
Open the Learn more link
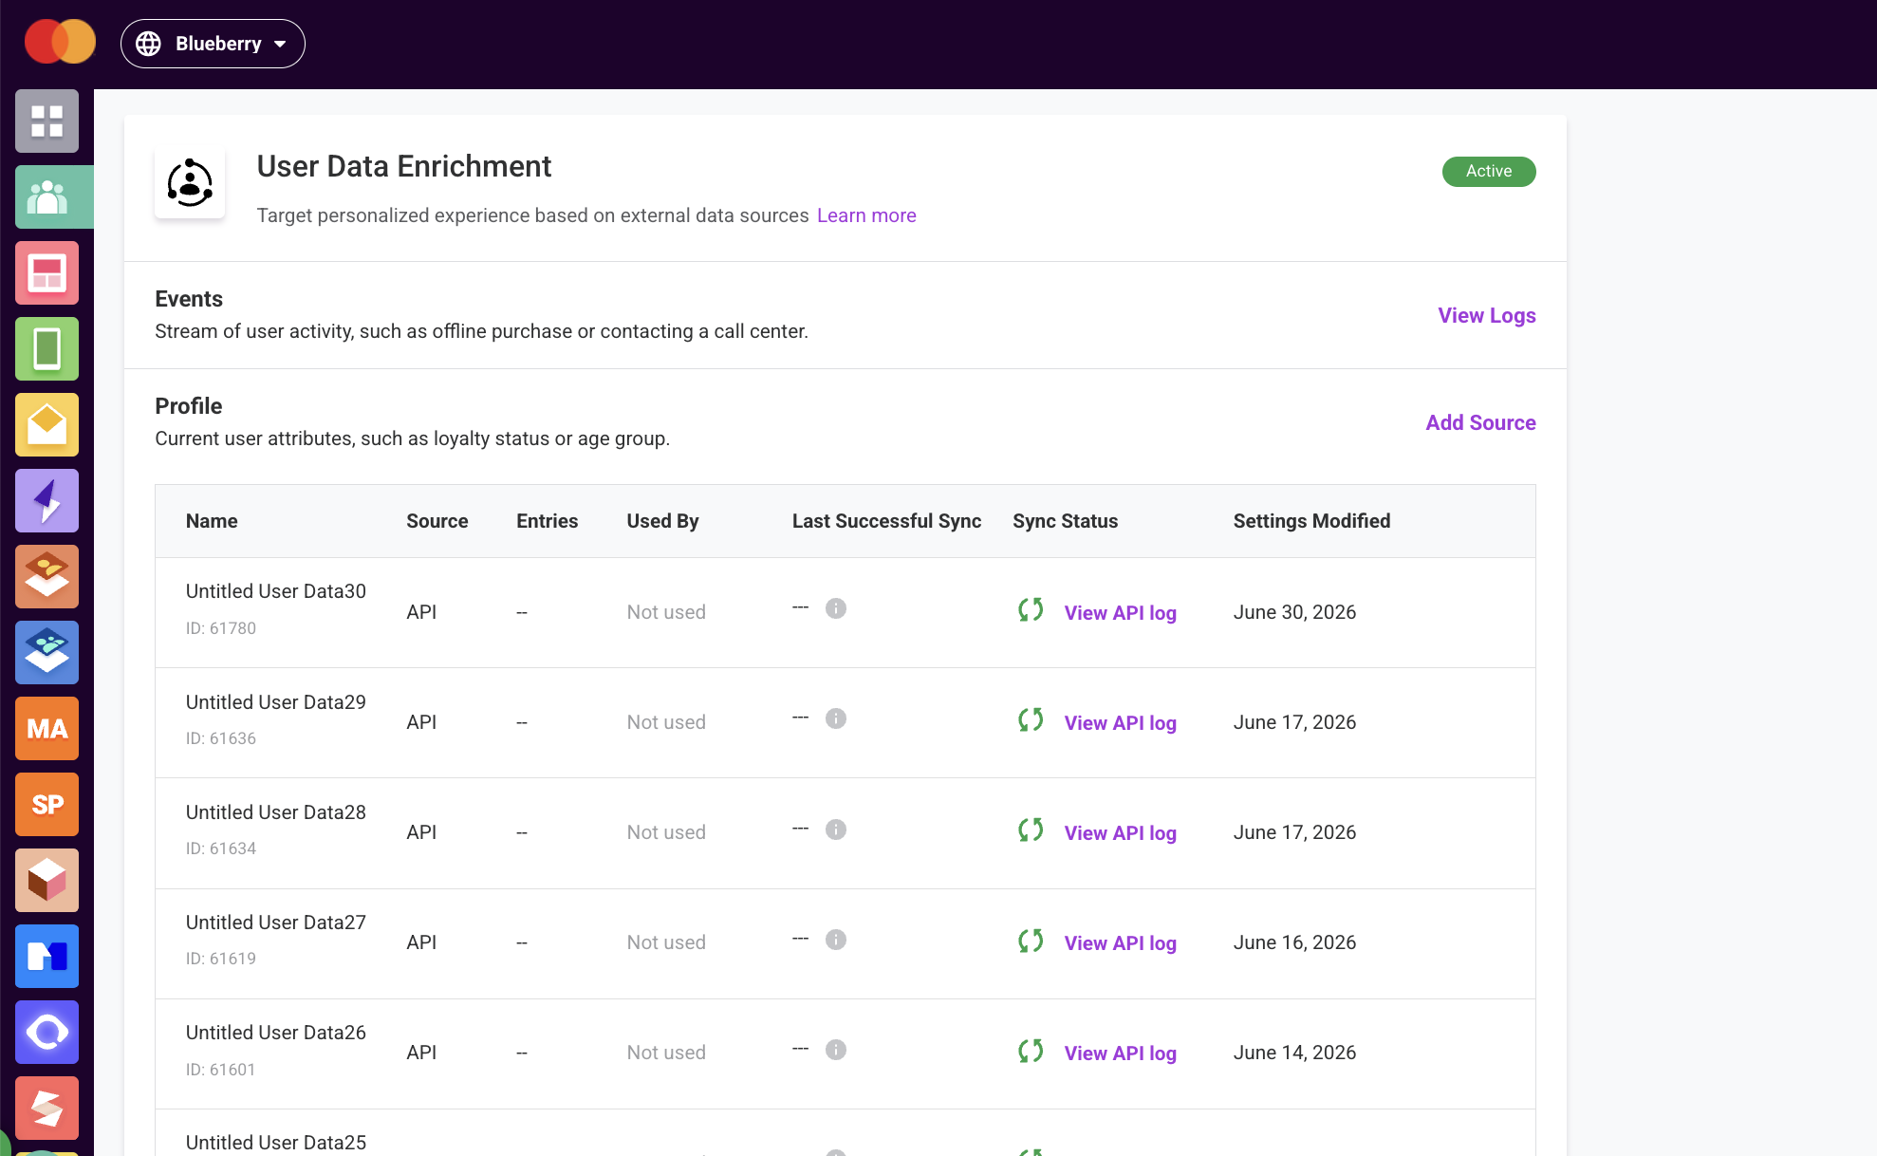click(866, 215)
